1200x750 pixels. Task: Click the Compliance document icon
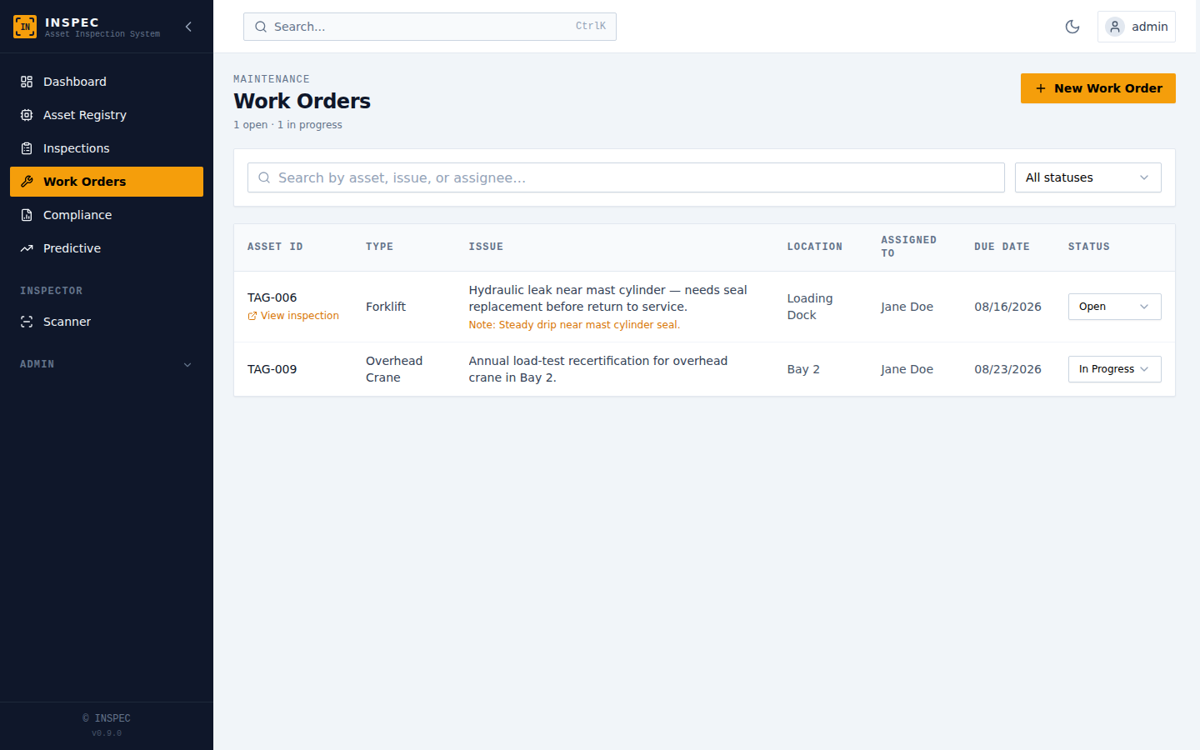click(27, 215)
